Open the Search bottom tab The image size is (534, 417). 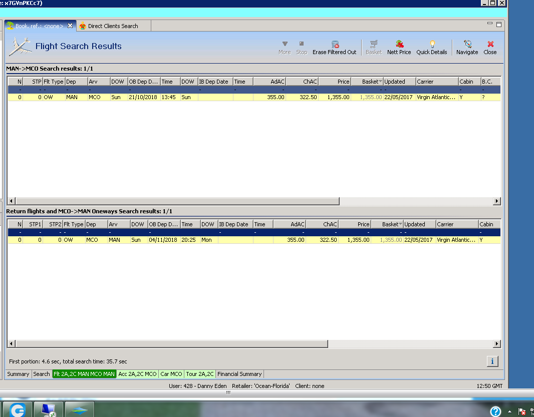click(42, 374)
